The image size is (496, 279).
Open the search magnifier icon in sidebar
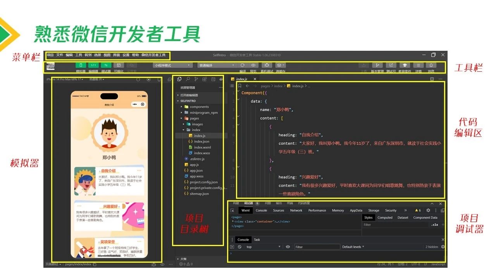(x=188, y=79)
